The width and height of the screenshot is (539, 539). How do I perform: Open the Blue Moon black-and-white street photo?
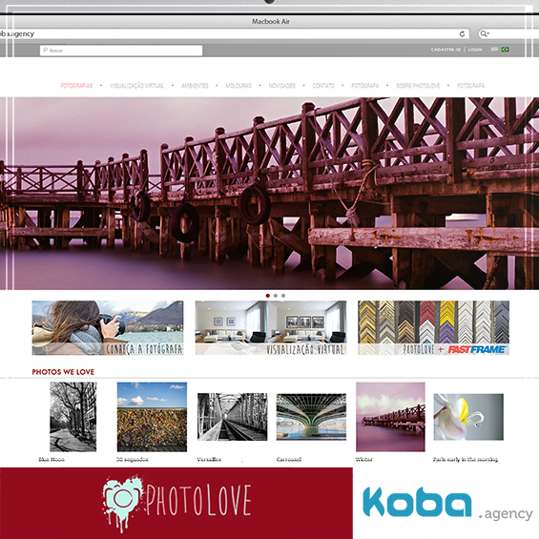[73, 417]
